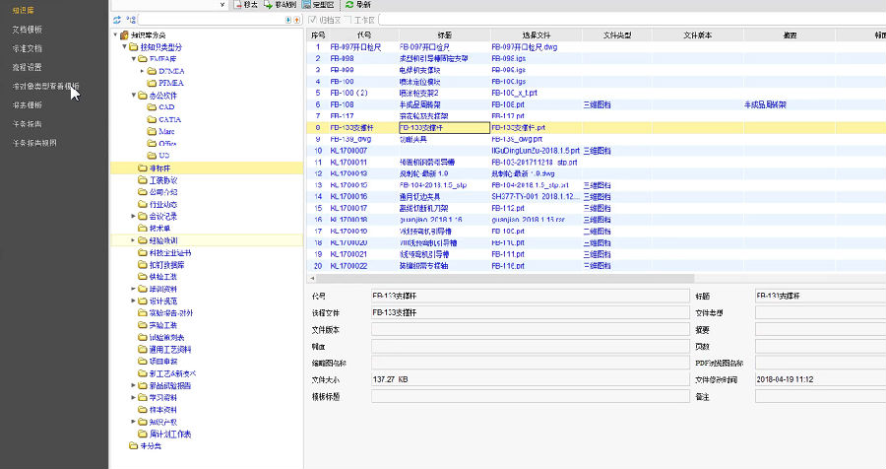886x469 pixels.
Task: Collapse the FMEA库 tree node
Action: tap(133, 59)
